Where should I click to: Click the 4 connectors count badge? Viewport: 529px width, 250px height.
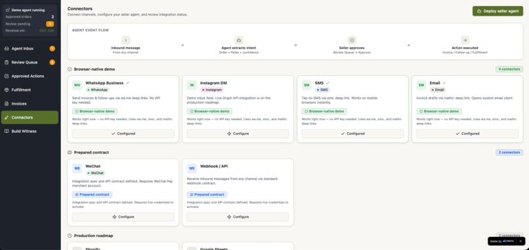pyautogui.click(x=509, y=69)
